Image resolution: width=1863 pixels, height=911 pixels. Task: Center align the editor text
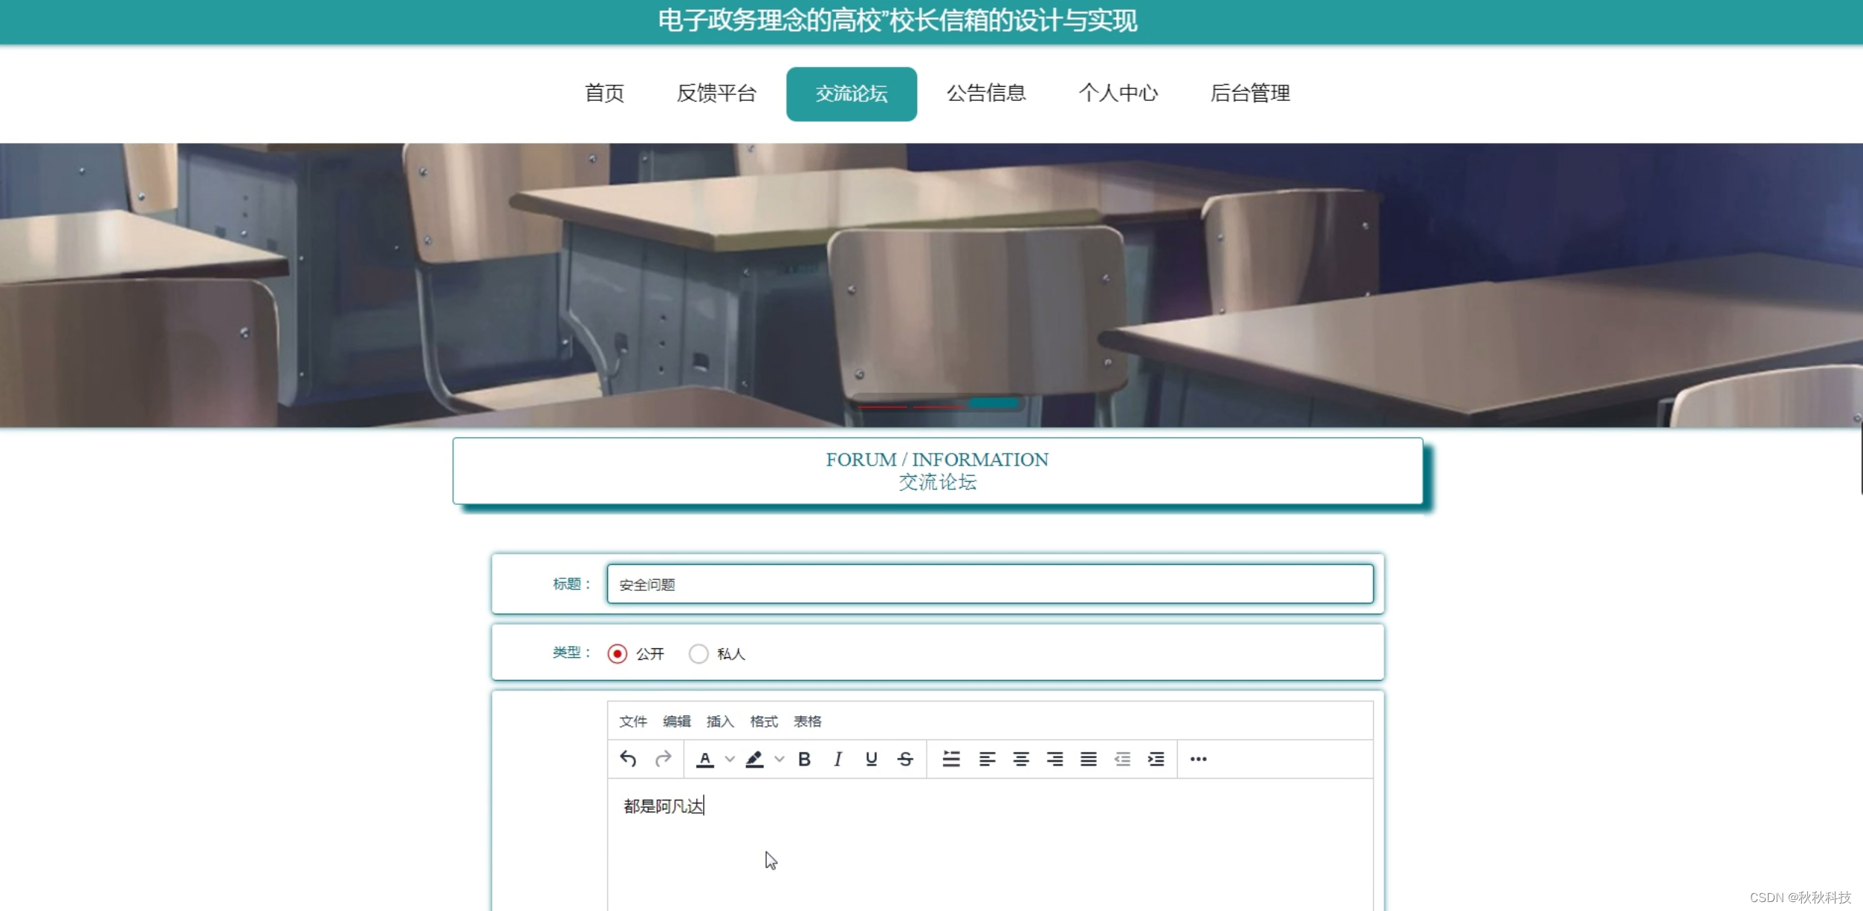point(1021,759)
